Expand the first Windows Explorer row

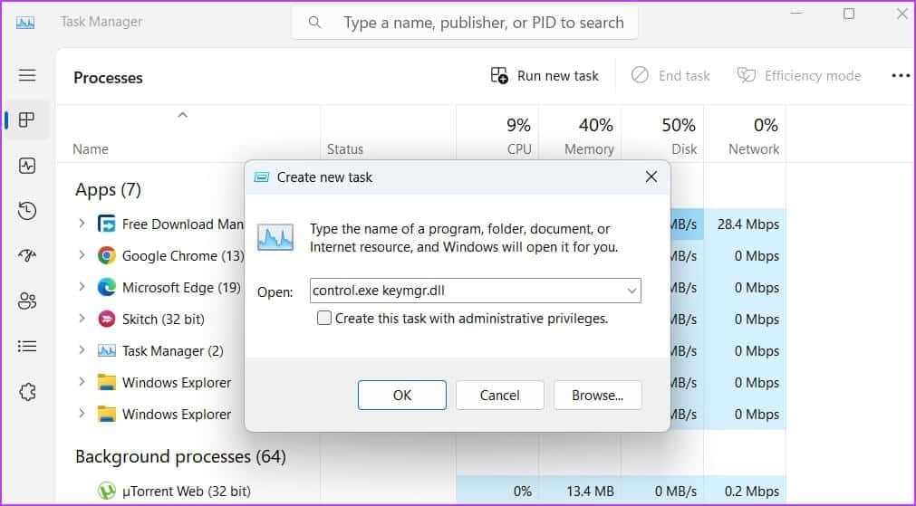[82, 382]
